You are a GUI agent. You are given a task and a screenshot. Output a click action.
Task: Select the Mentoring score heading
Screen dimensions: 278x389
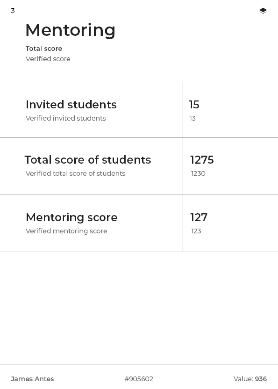point(72,217)
